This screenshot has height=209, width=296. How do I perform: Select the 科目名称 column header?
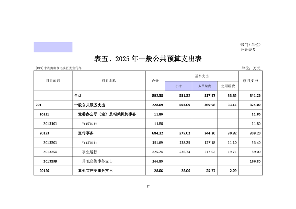click(109, 81)
